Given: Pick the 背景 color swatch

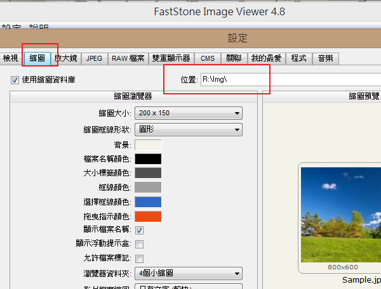Looking at the screenshot, I should [148, 145].
